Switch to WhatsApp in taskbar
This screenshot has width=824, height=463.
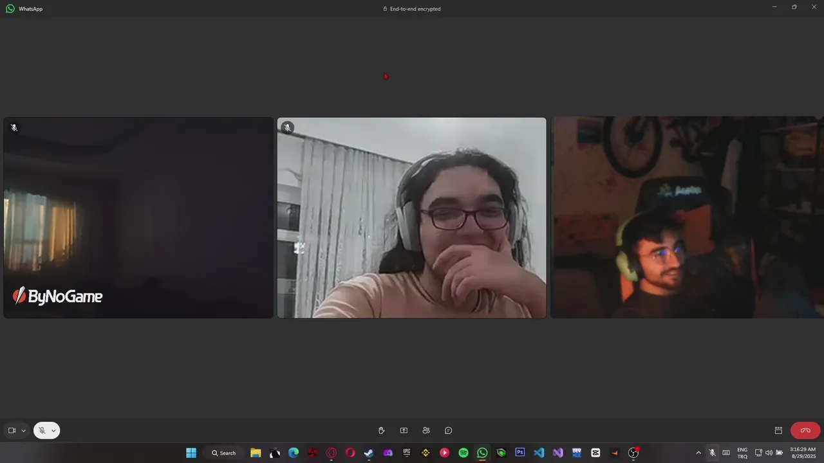click(x=482, y=453)
